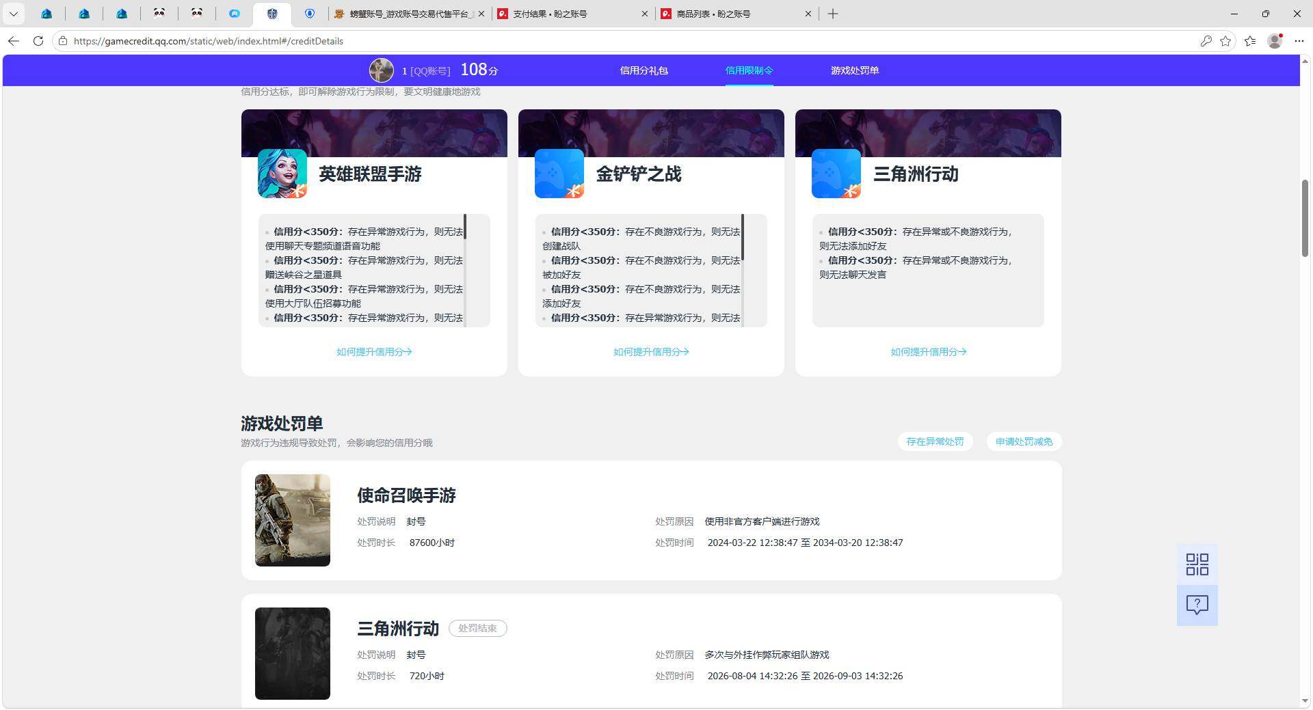
Task: Click the 游戏处罚单 section heading
Action: click(x=282, y=424)
